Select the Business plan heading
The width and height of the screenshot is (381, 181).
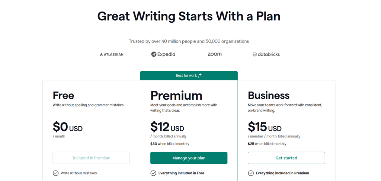point(269,95)
